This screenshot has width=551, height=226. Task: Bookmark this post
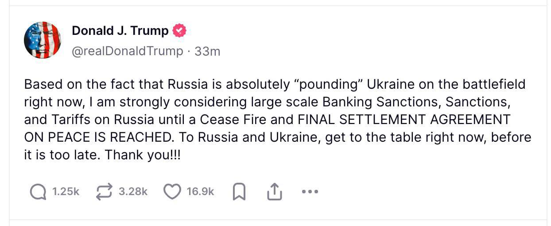[x=239, y=192]
